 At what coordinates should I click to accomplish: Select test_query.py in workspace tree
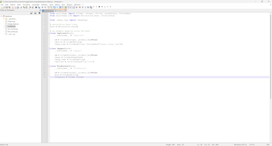[12, 32]
